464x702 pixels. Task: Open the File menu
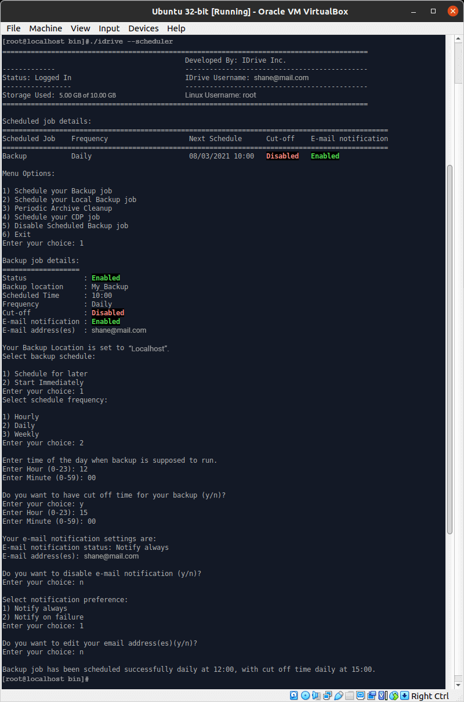[x=13, y=28]
